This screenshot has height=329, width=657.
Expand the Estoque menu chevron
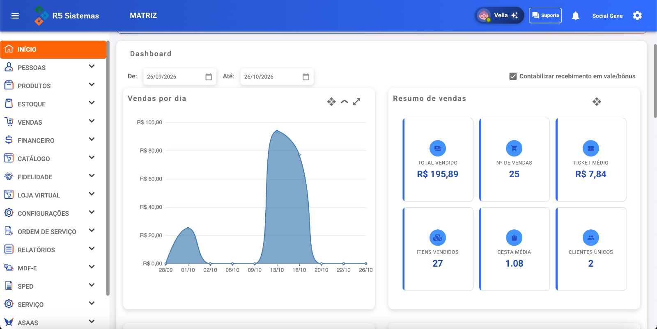point(92,103)
